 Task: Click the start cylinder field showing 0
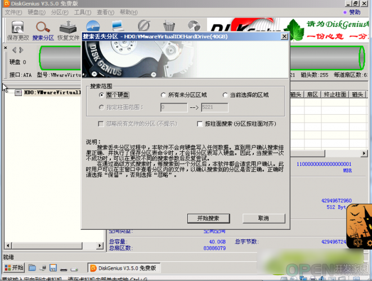174,107
